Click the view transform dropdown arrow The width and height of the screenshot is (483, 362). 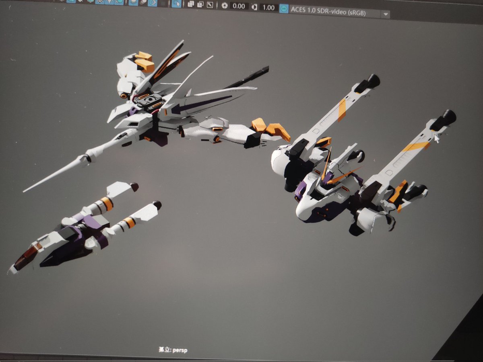386,14
